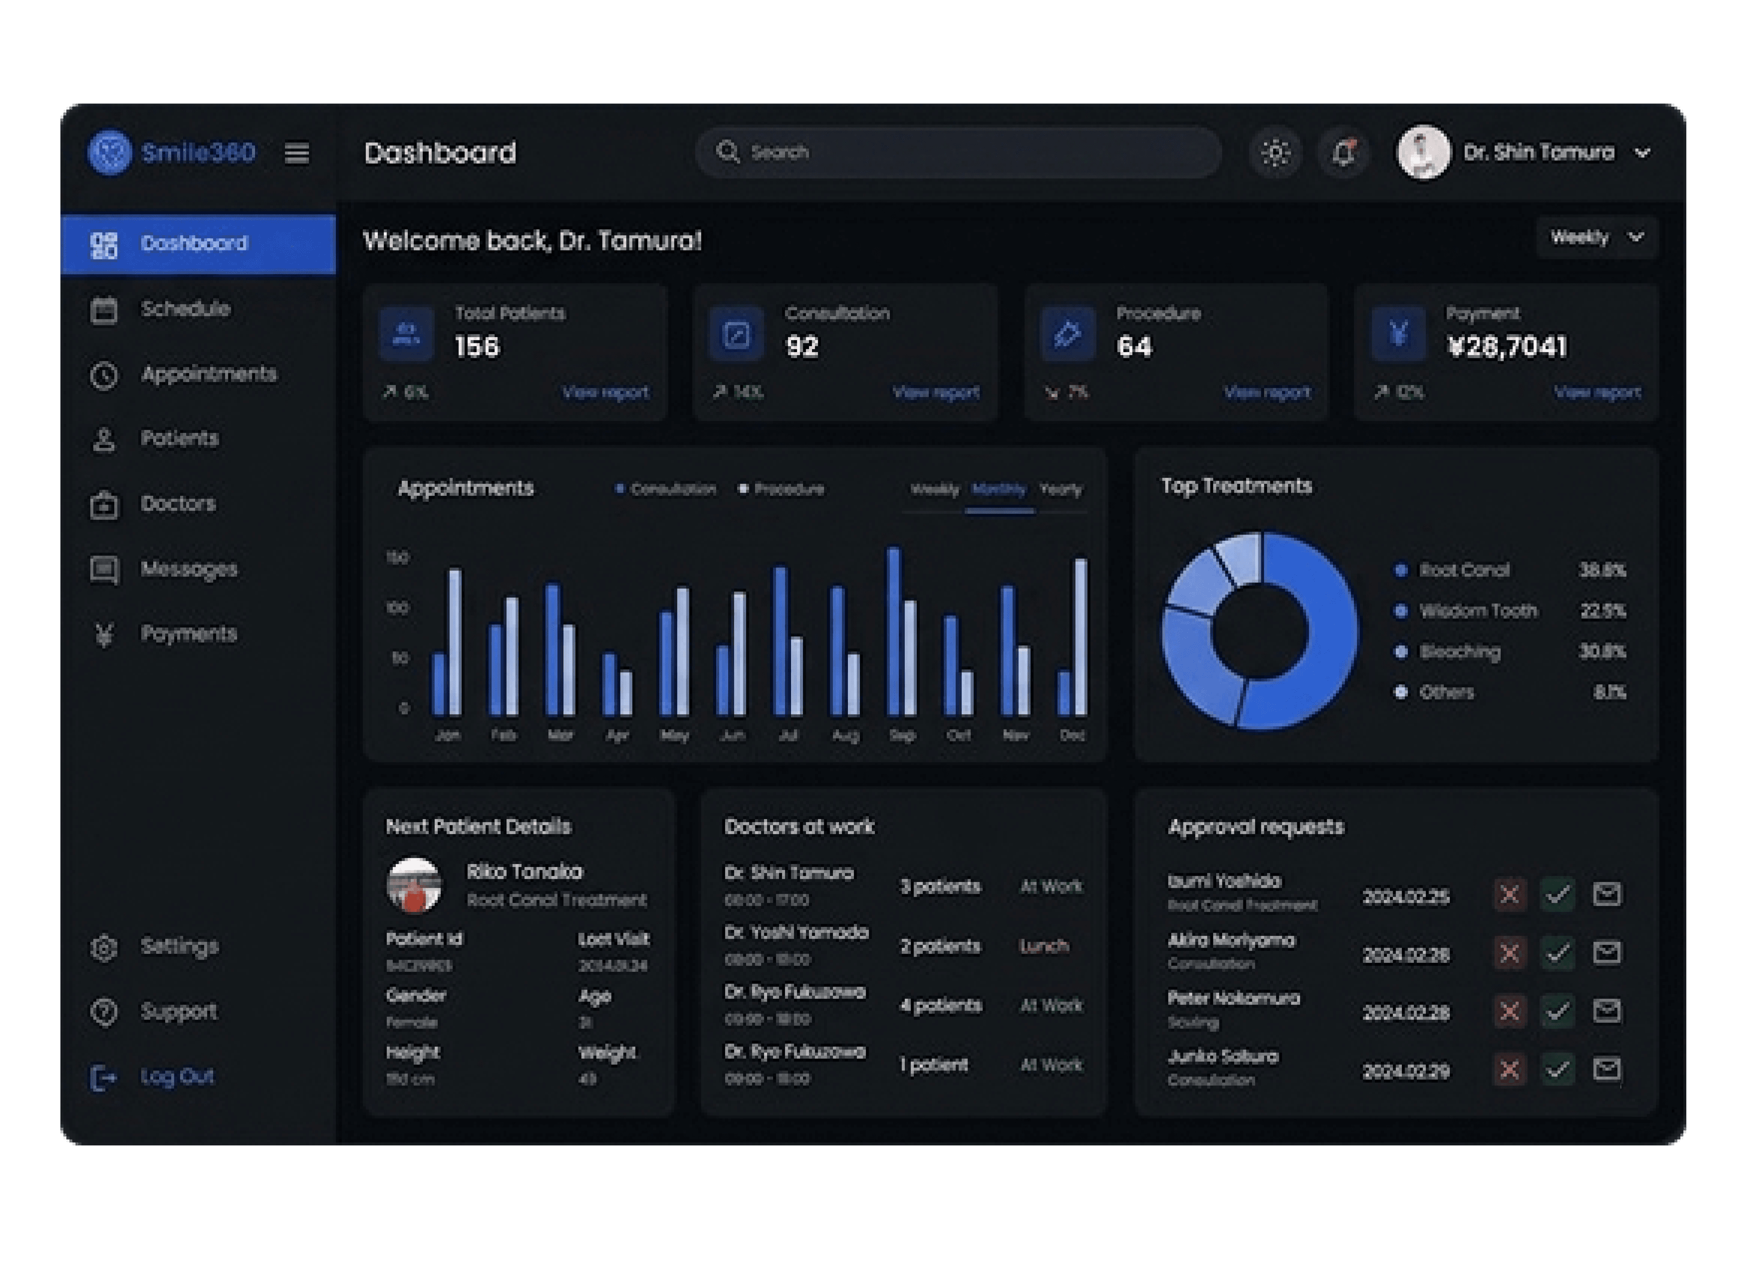Email Akira Moriyama with envelope icon
Screen dimensions: 1761x1282
click(x=1606, y=953)
